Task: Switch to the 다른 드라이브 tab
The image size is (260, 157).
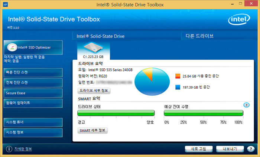Action: point(219,36)
